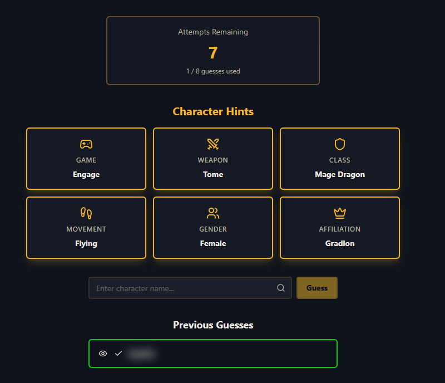Click the shield icon above Class
The width and height of the screenshot is (445, 383).
[x=340, y=144]
